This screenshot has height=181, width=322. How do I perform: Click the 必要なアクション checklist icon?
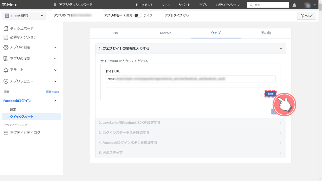pyautogui.click(x=6, y=37)
